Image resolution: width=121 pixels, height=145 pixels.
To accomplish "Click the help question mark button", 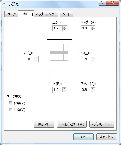I will [102, 3].
